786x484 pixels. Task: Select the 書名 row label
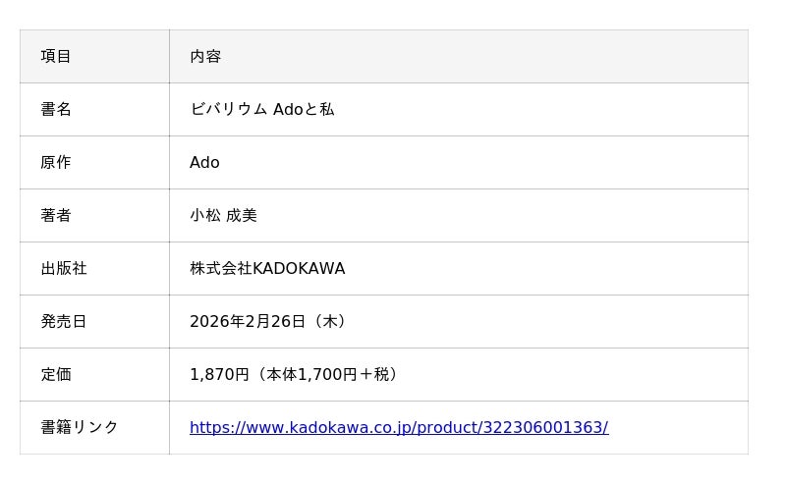tap(56, 110)
